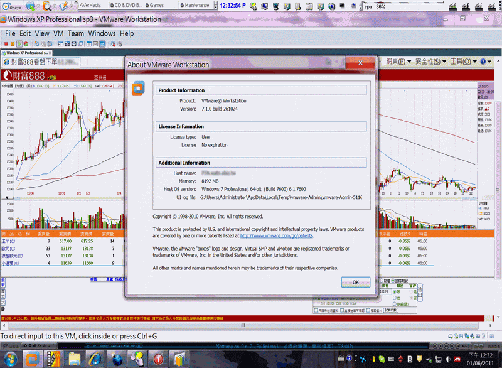Open the Team menu in menu bar
Screen dimensions: 502x368
[76, 33]
